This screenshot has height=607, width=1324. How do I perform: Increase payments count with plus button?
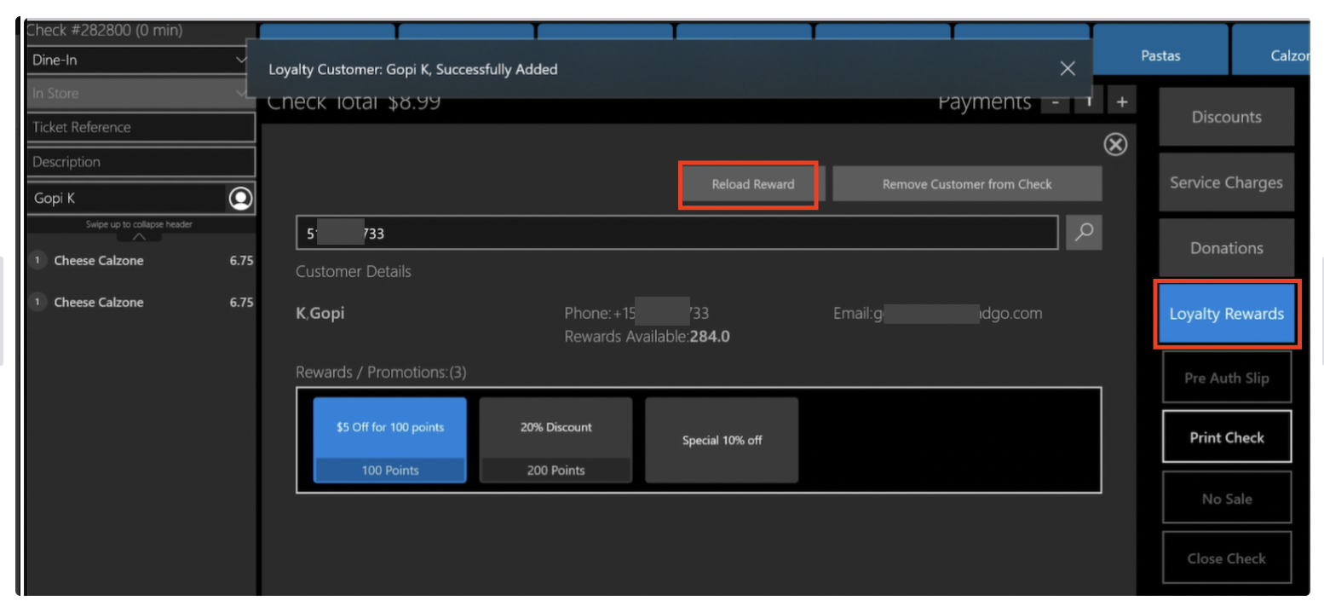pos(1122,101)
